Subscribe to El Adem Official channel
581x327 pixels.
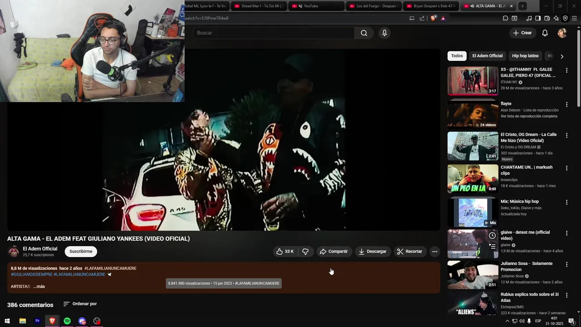click(x=81, y=252)
